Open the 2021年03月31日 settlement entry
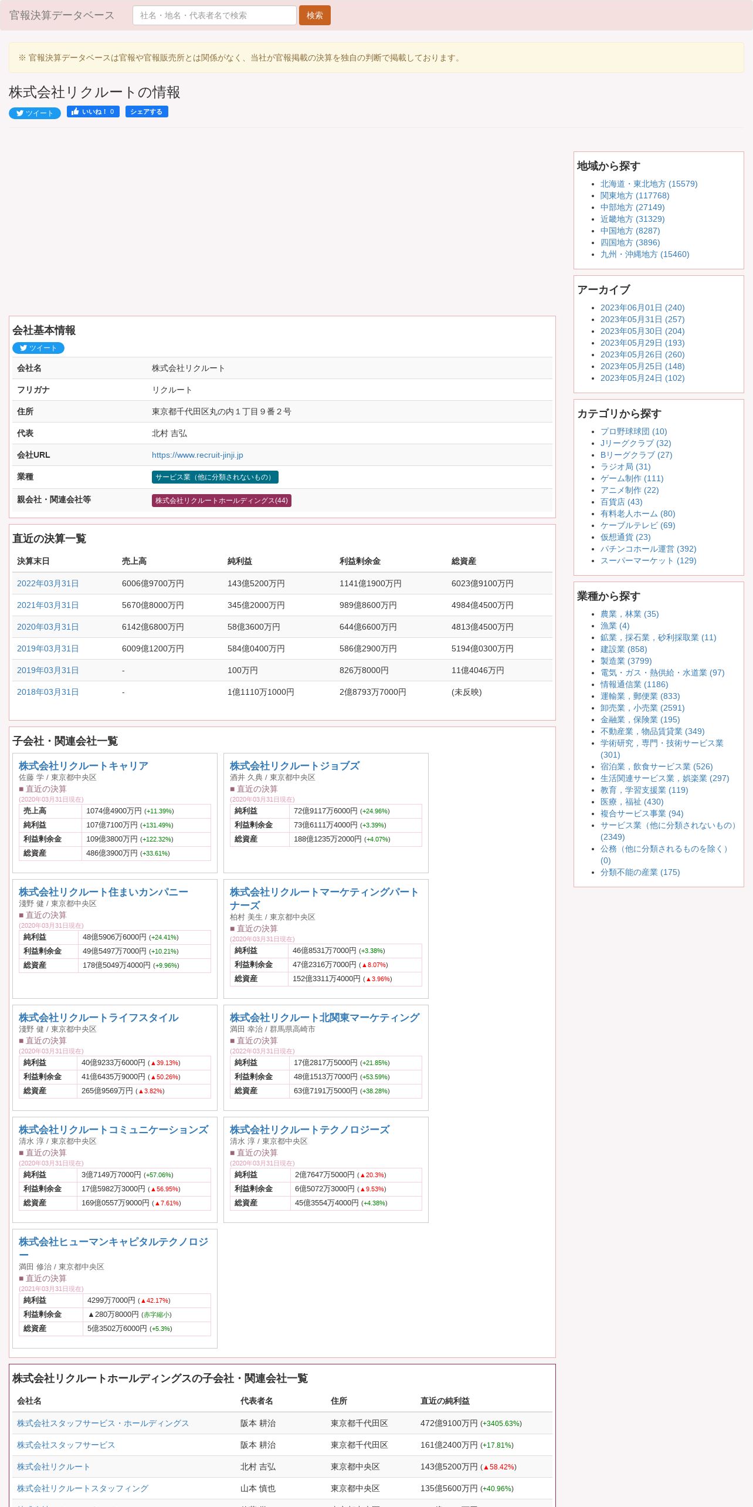Viewport: 753px width, 1507px height. [x=48, y=605]
